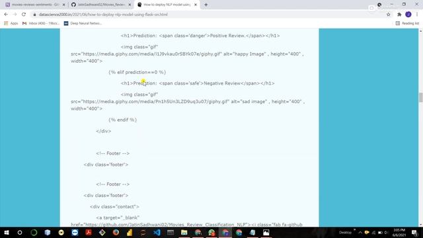Open the Reading list

(x=407, y=24)
